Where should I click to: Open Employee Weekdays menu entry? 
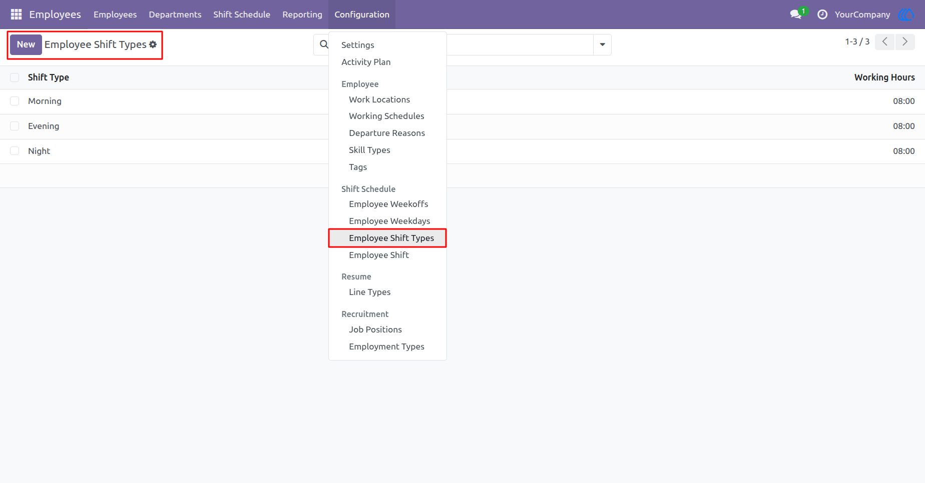387,221
